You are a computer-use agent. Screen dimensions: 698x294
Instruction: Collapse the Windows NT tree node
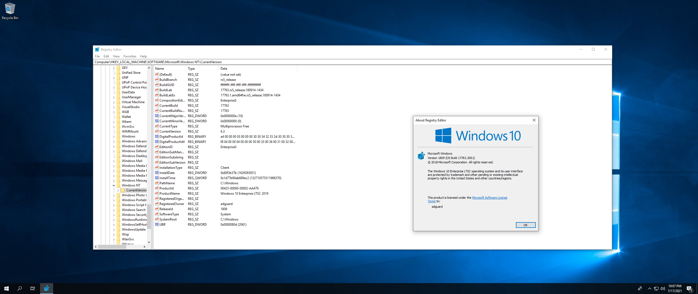tap(114, 185)
